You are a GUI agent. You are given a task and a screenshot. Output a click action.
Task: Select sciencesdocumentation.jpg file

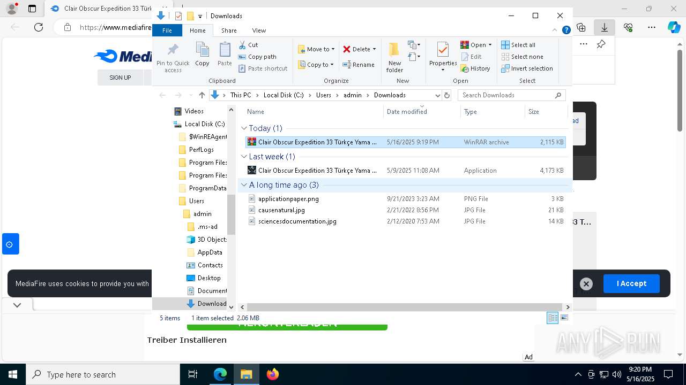(x=405, y=221)
